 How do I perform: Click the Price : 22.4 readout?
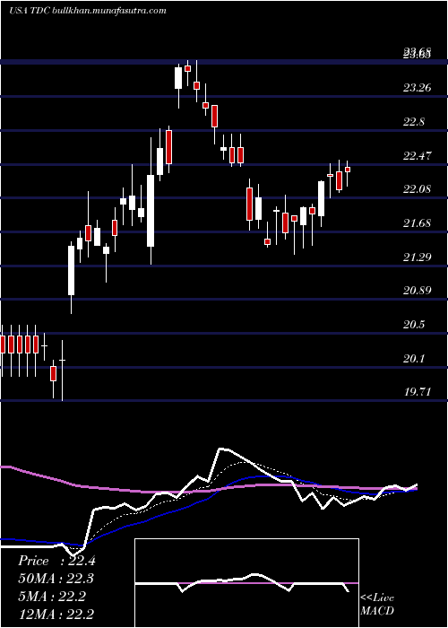(56, 561)
